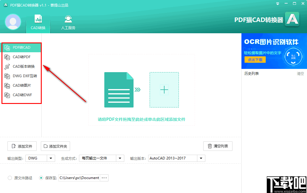Clear history by clicking 清空
Screen dimensions: 307x193
tap(300, 73)
